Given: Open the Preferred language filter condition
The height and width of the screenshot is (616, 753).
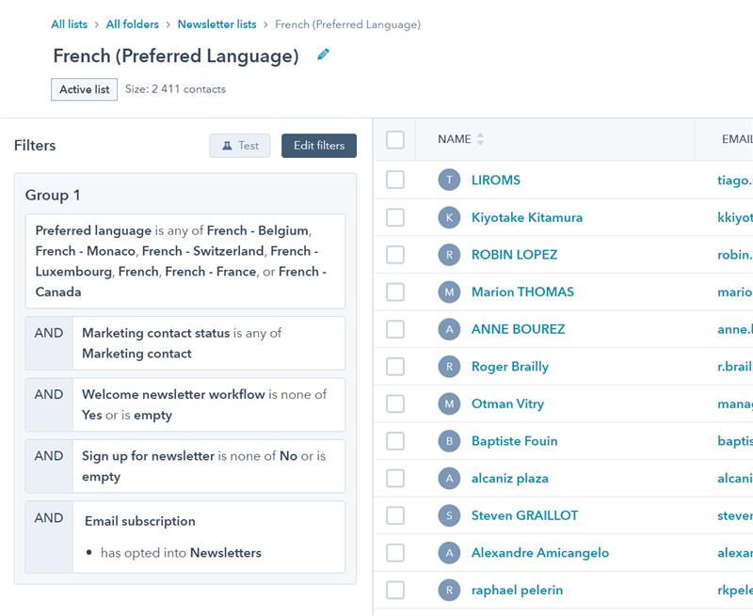Looking at the screenshot, I should click(184, 261).
